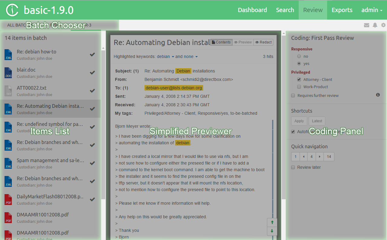Switch to the Dashboard tab
The image size is (387, 240).
(x=252, y=10)
